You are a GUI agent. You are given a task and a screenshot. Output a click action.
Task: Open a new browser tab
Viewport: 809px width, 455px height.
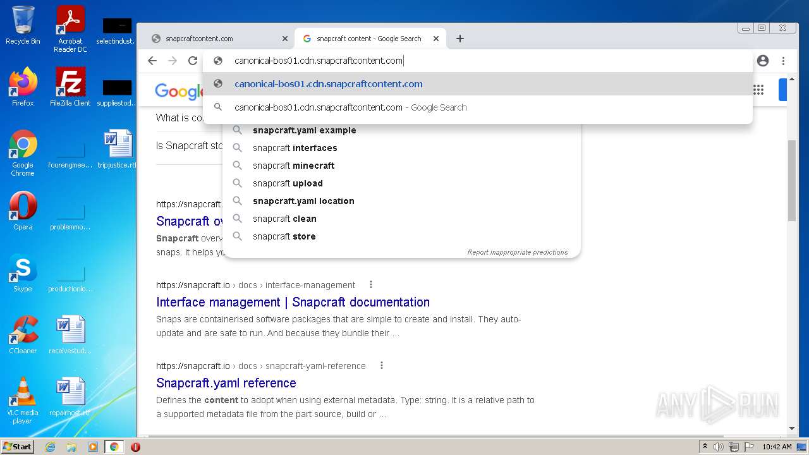[x=460, y=39]
